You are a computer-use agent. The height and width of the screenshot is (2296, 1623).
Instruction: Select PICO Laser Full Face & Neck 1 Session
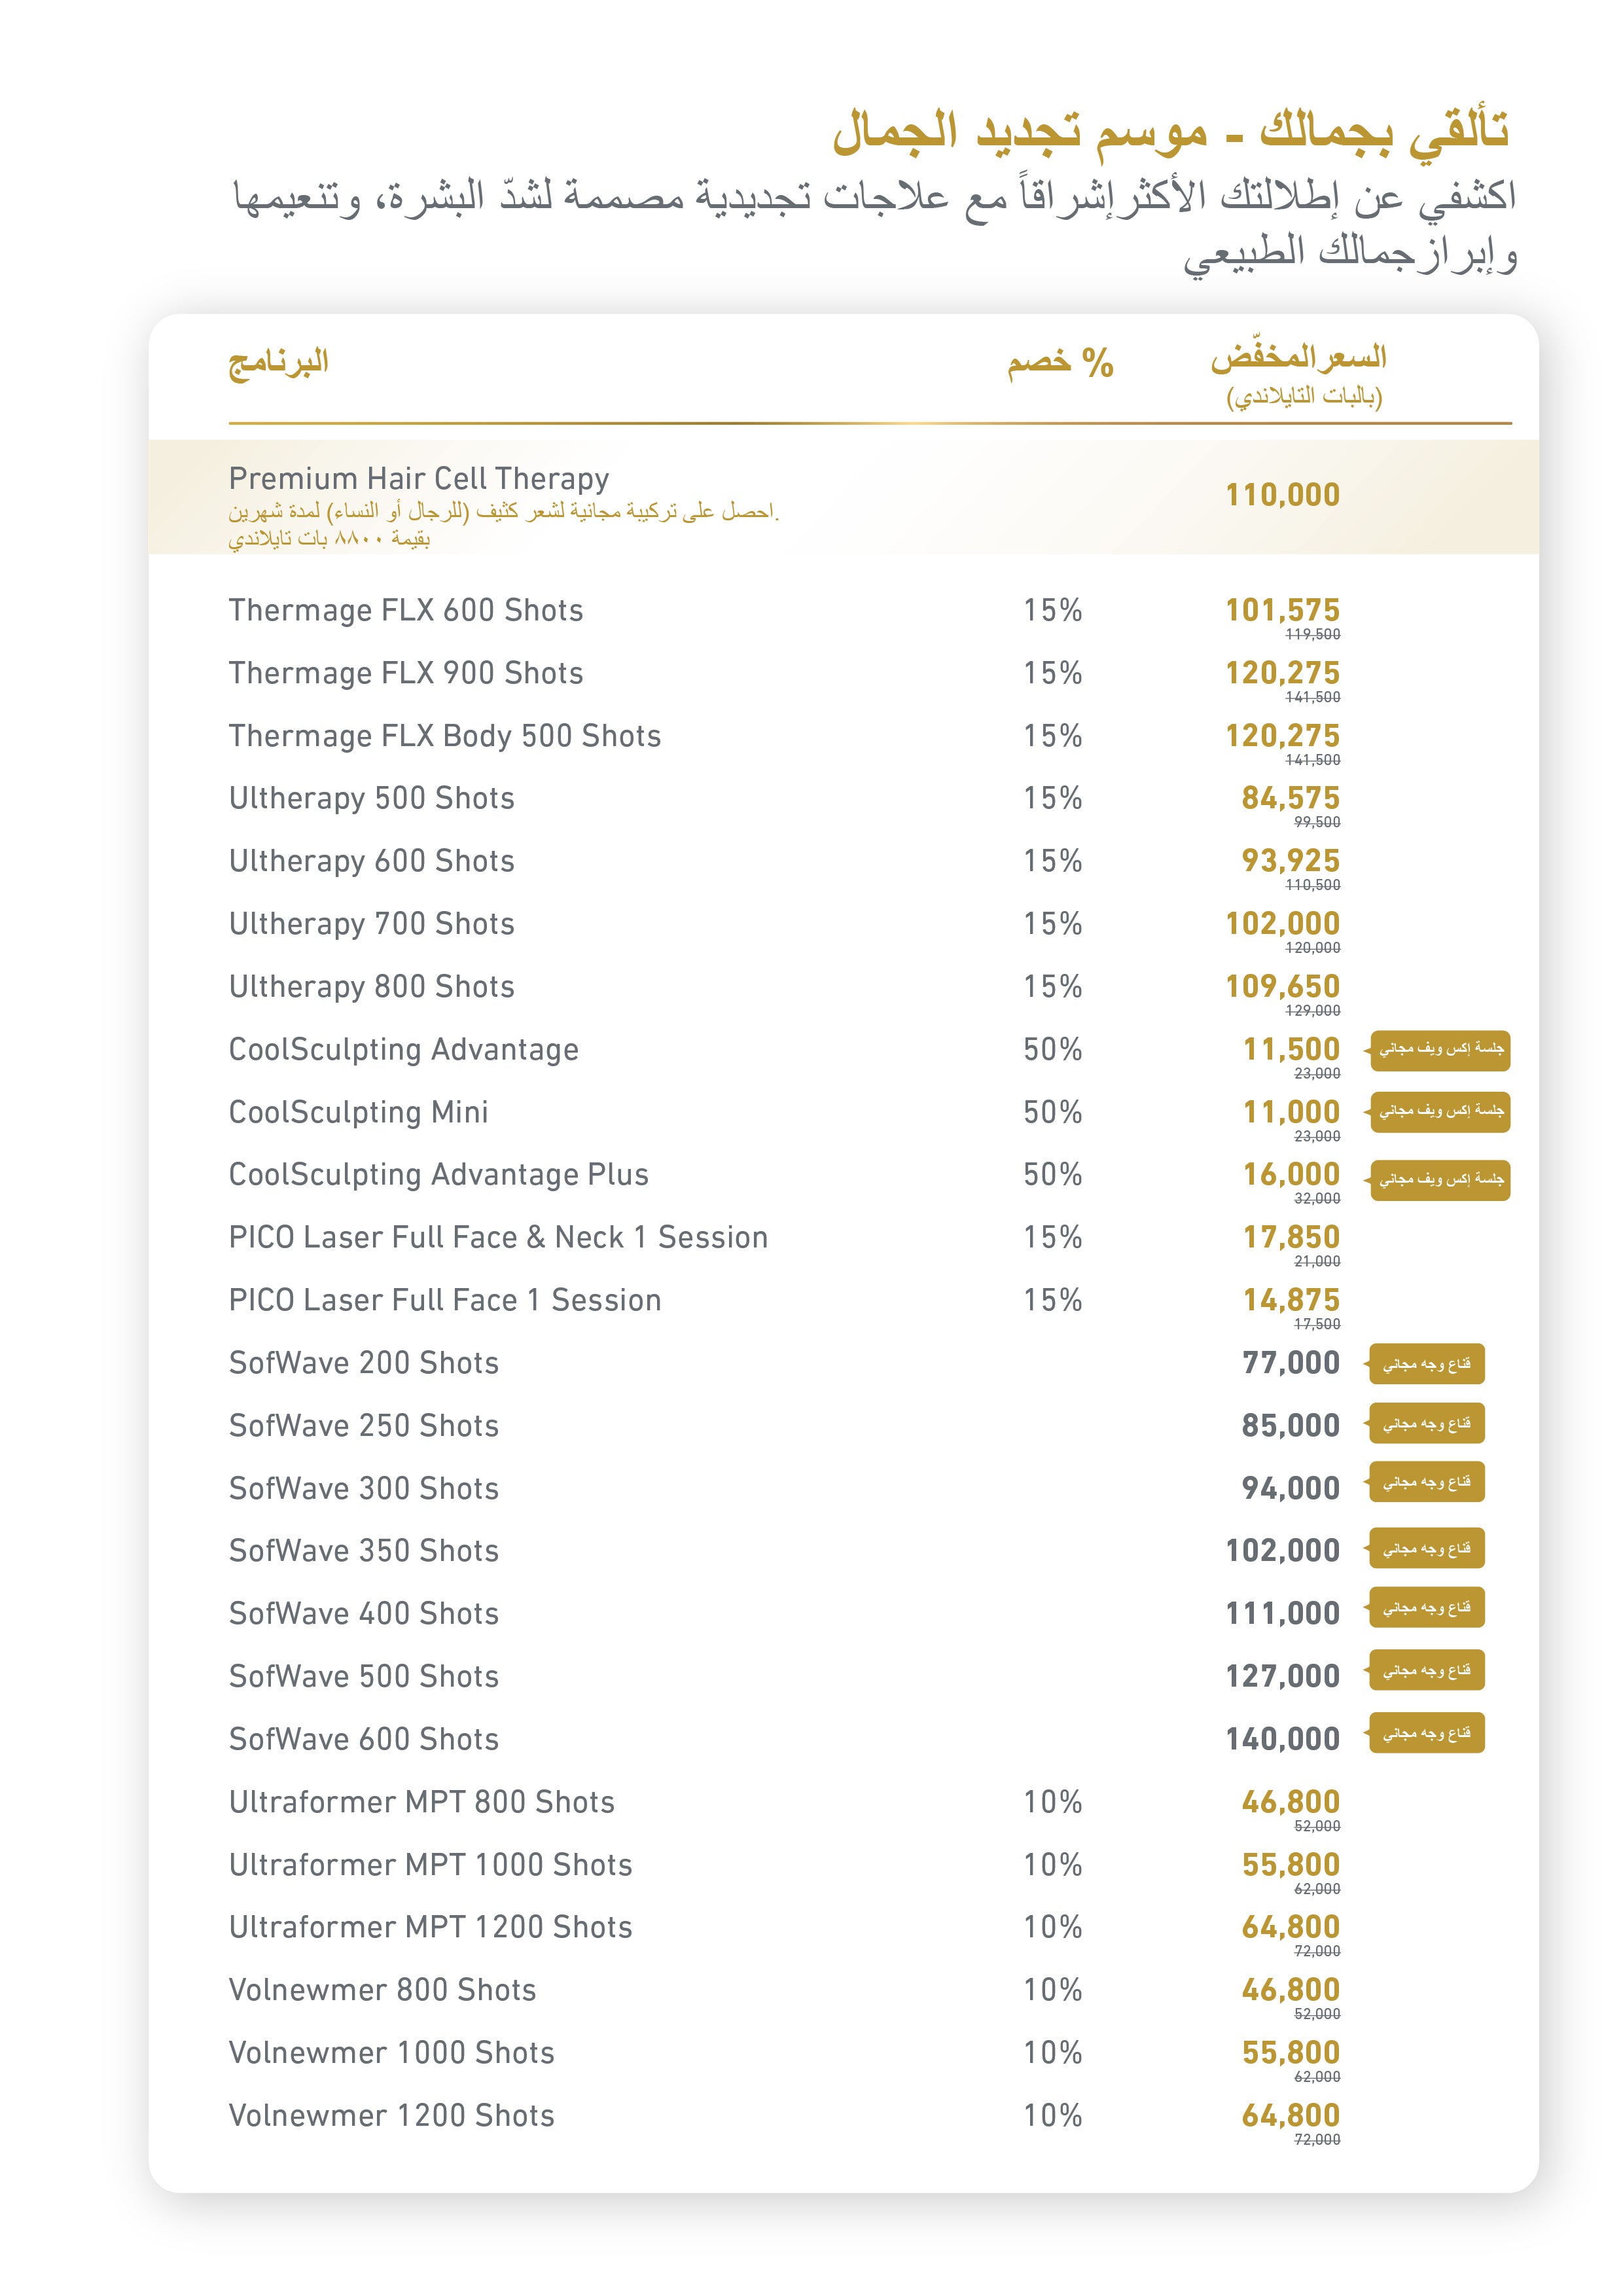point(498,1237)
